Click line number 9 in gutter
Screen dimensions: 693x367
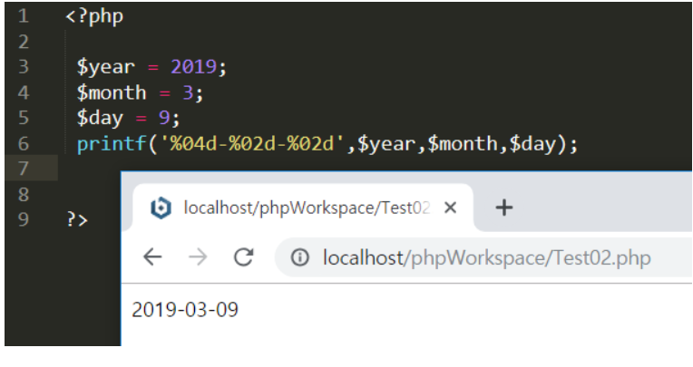23,219
